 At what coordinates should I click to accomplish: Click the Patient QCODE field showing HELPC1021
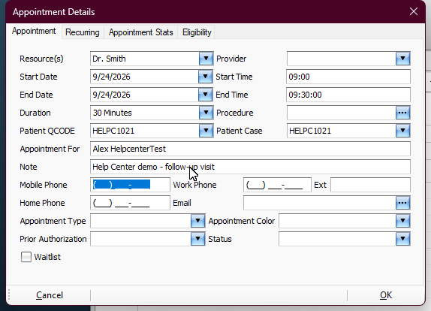(x=145, y=131)
